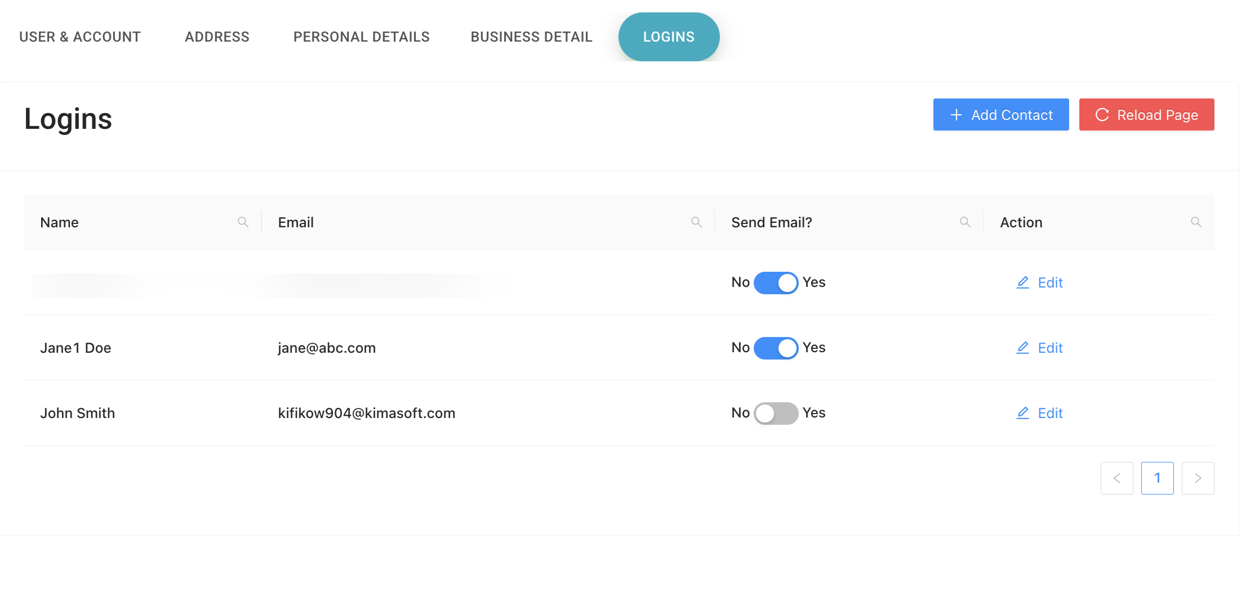Click the search icon in Action column
Screen dimensions: 1255x593
pos(1196,222)
